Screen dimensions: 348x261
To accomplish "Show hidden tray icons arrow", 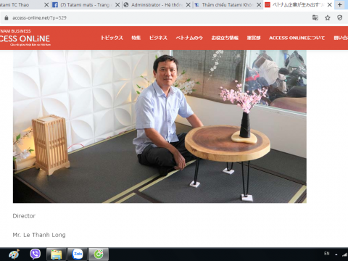I will [x=336, y=254].
